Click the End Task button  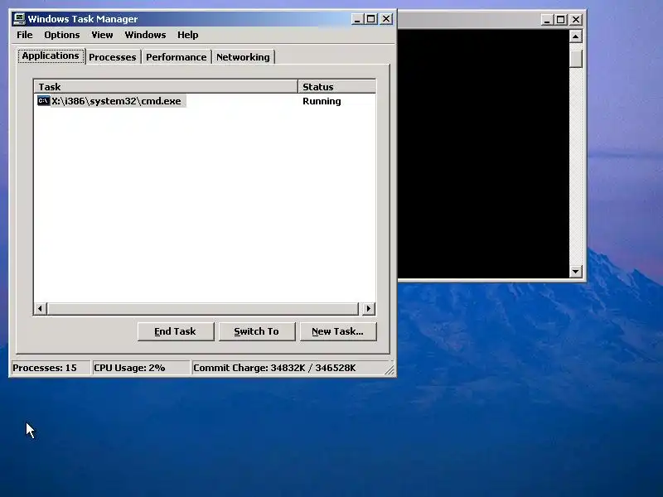[176, 332]
